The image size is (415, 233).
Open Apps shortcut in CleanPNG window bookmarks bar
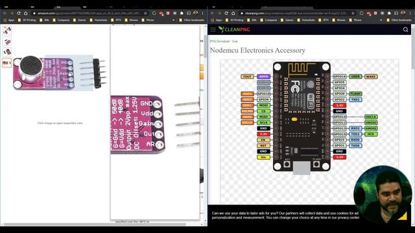tap(217, 20)
